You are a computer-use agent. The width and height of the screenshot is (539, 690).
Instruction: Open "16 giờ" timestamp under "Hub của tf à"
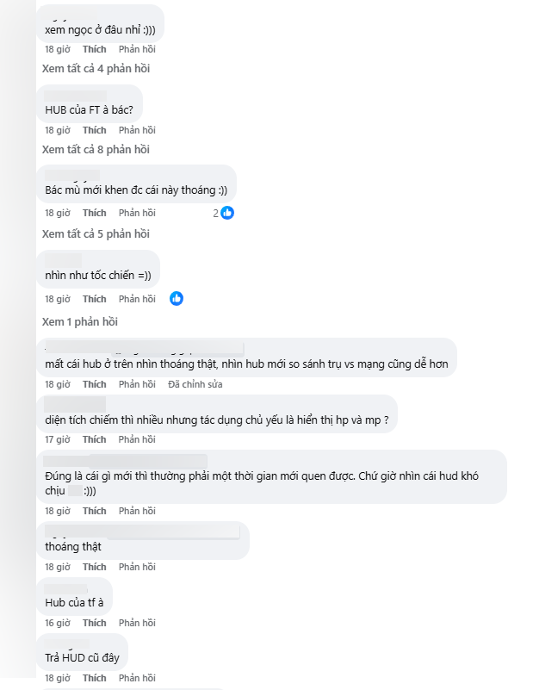[x=57, y=623]
